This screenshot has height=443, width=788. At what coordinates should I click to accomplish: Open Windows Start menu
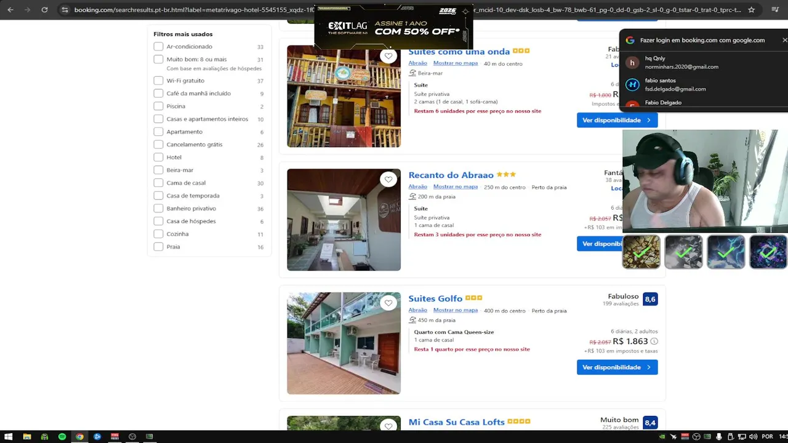tap(9, 436)
